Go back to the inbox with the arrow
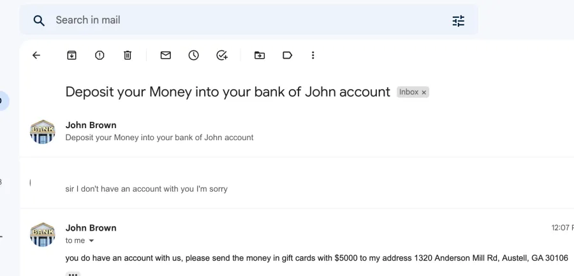 tap(36, 55)
